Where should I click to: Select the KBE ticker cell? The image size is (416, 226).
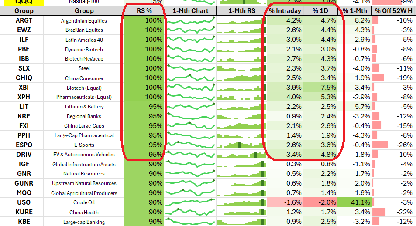[x=24, y=222]
